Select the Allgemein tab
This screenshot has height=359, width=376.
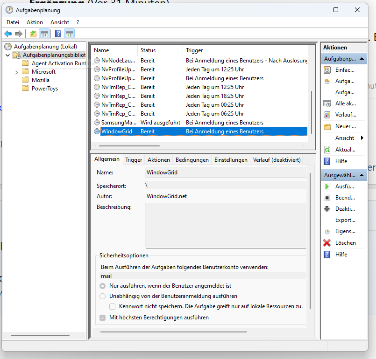[106, 159]
